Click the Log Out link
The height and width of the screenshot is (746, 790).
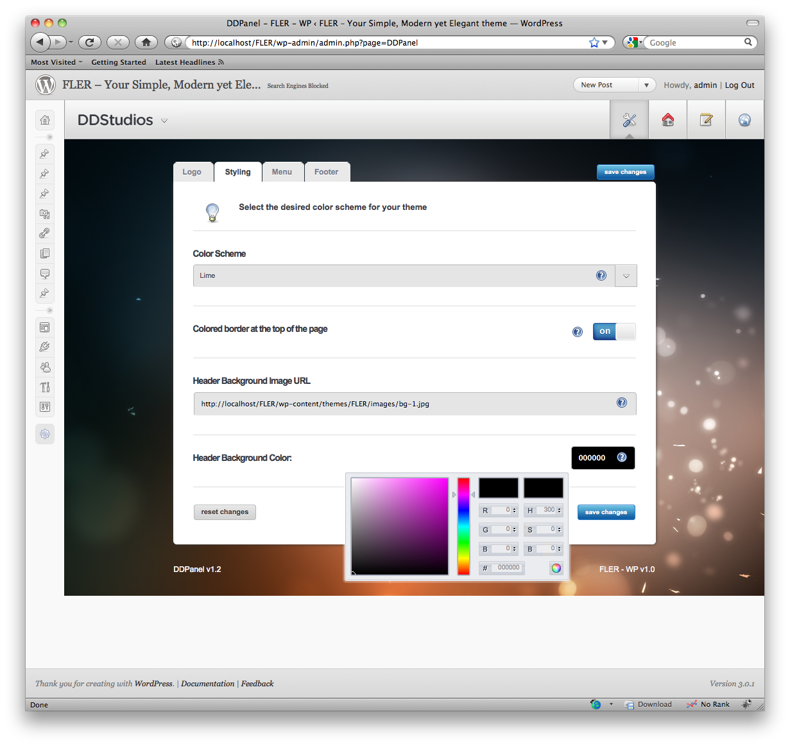click(x=739, y=85)
